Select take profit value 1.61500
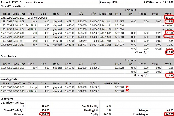 (94, 87)
